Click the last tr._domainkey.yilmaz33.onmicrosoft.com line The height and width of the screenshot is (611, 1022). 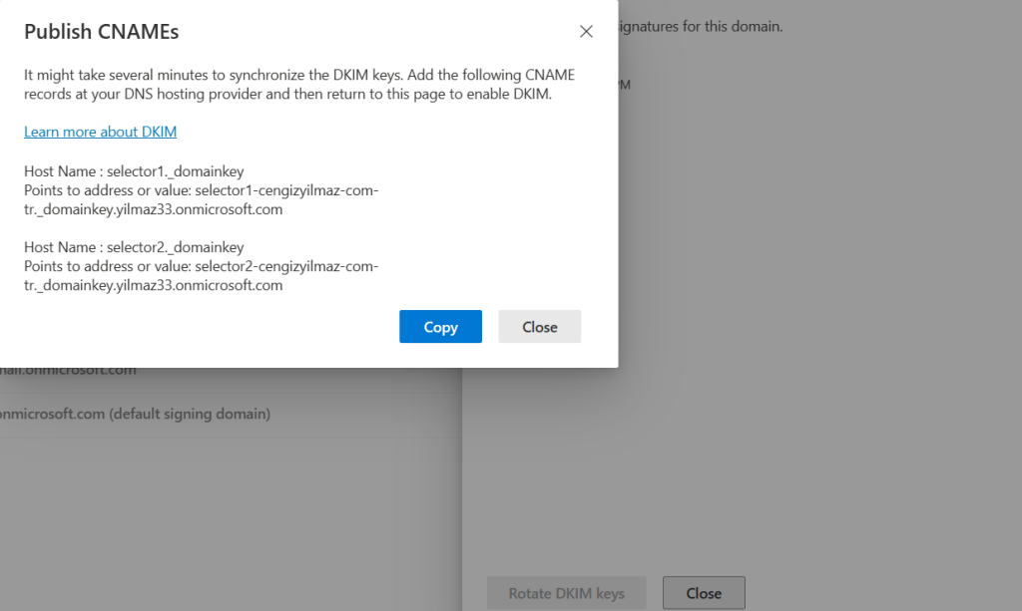click(153, 285)
